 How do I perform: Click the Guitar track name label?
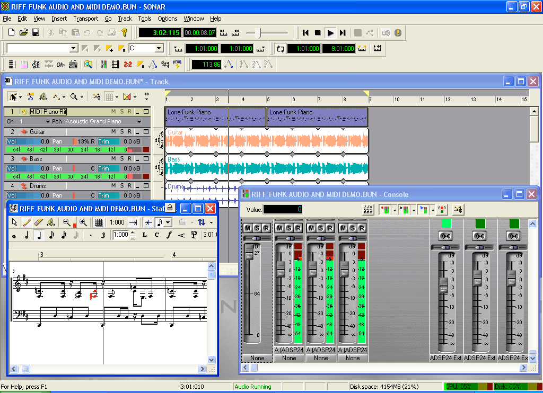pyautogui.click(x=37, y=131)
